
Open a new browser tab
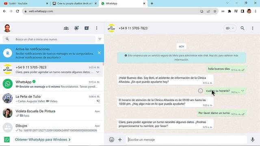pyautogui.click(x=152, y=3)
